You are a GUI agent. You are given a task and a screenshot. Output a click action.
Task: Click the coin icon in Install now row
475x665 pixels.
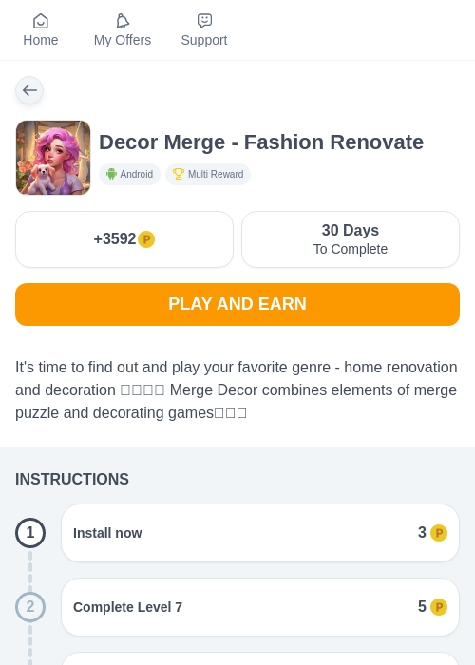pyautogui.click(x=439, y=533)
